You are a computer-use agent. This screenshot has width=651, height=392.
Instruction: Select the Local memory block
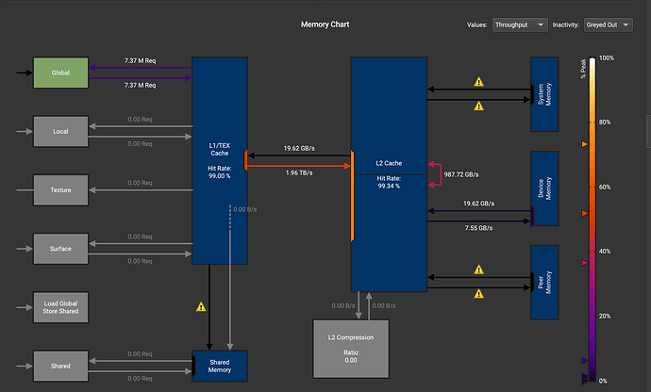click(x=60, y=132)
